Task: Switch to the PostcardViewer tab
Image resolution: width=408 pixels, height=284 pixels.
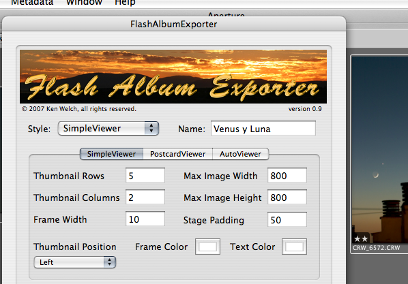Action: point(177,154)
